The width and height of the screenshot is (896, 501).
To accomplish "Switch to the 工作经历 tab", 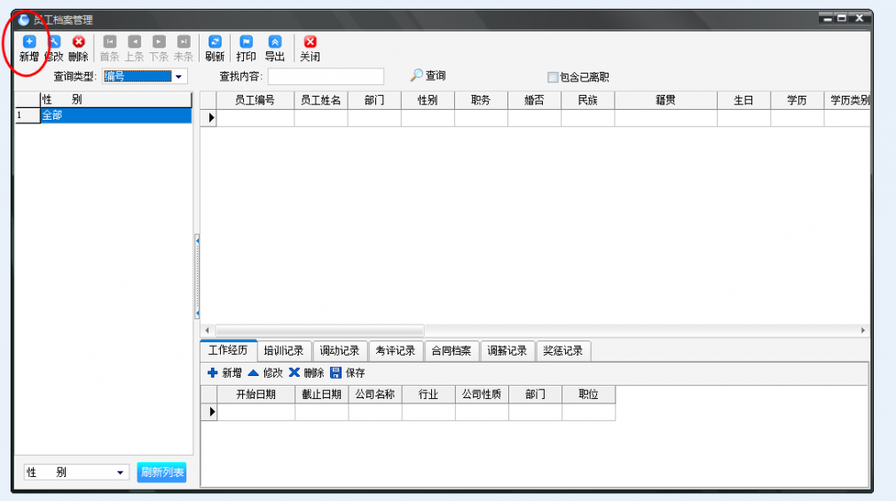I will (x=228, y=350).
